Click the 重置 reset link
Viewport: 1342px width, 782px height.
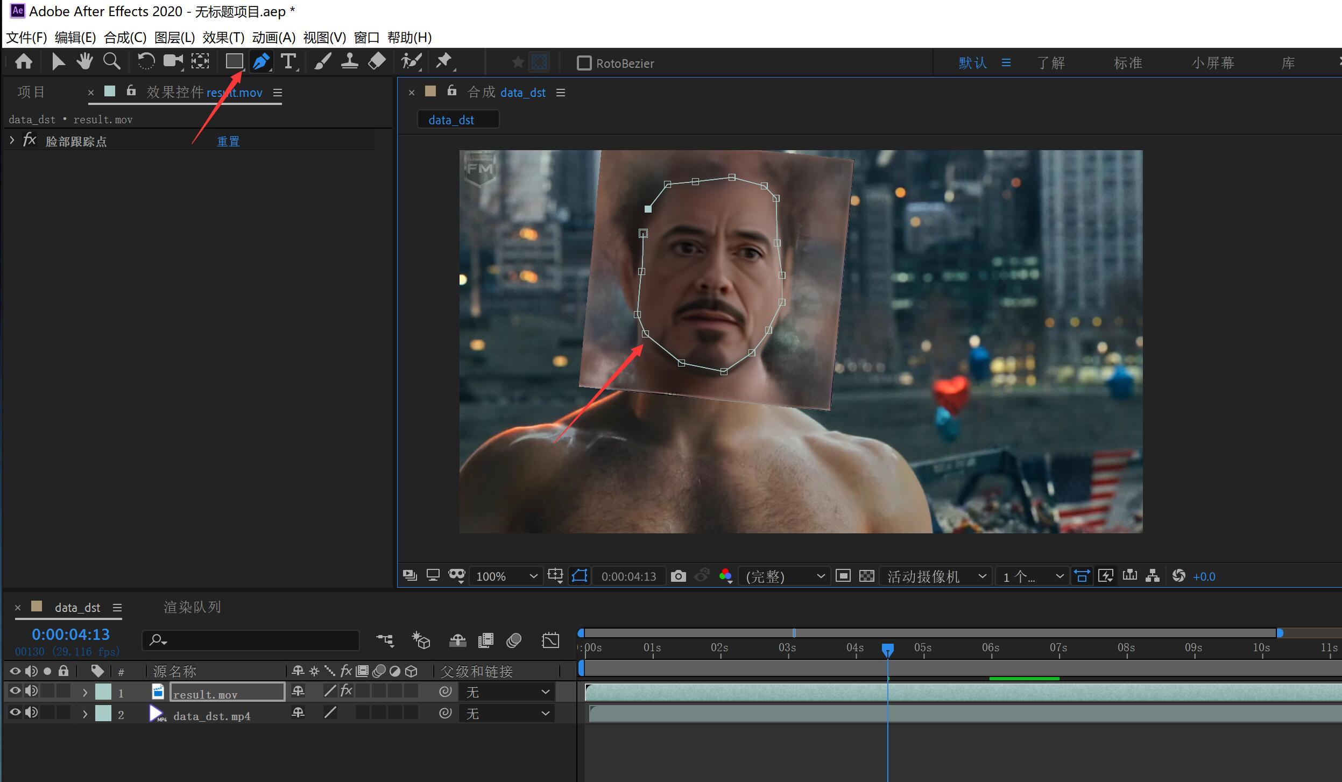pyautogui.click(x=228, y=141)
